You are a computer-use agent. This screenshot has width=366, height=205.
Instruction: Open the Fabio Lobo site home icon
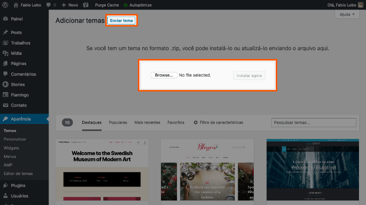[16, 5]
